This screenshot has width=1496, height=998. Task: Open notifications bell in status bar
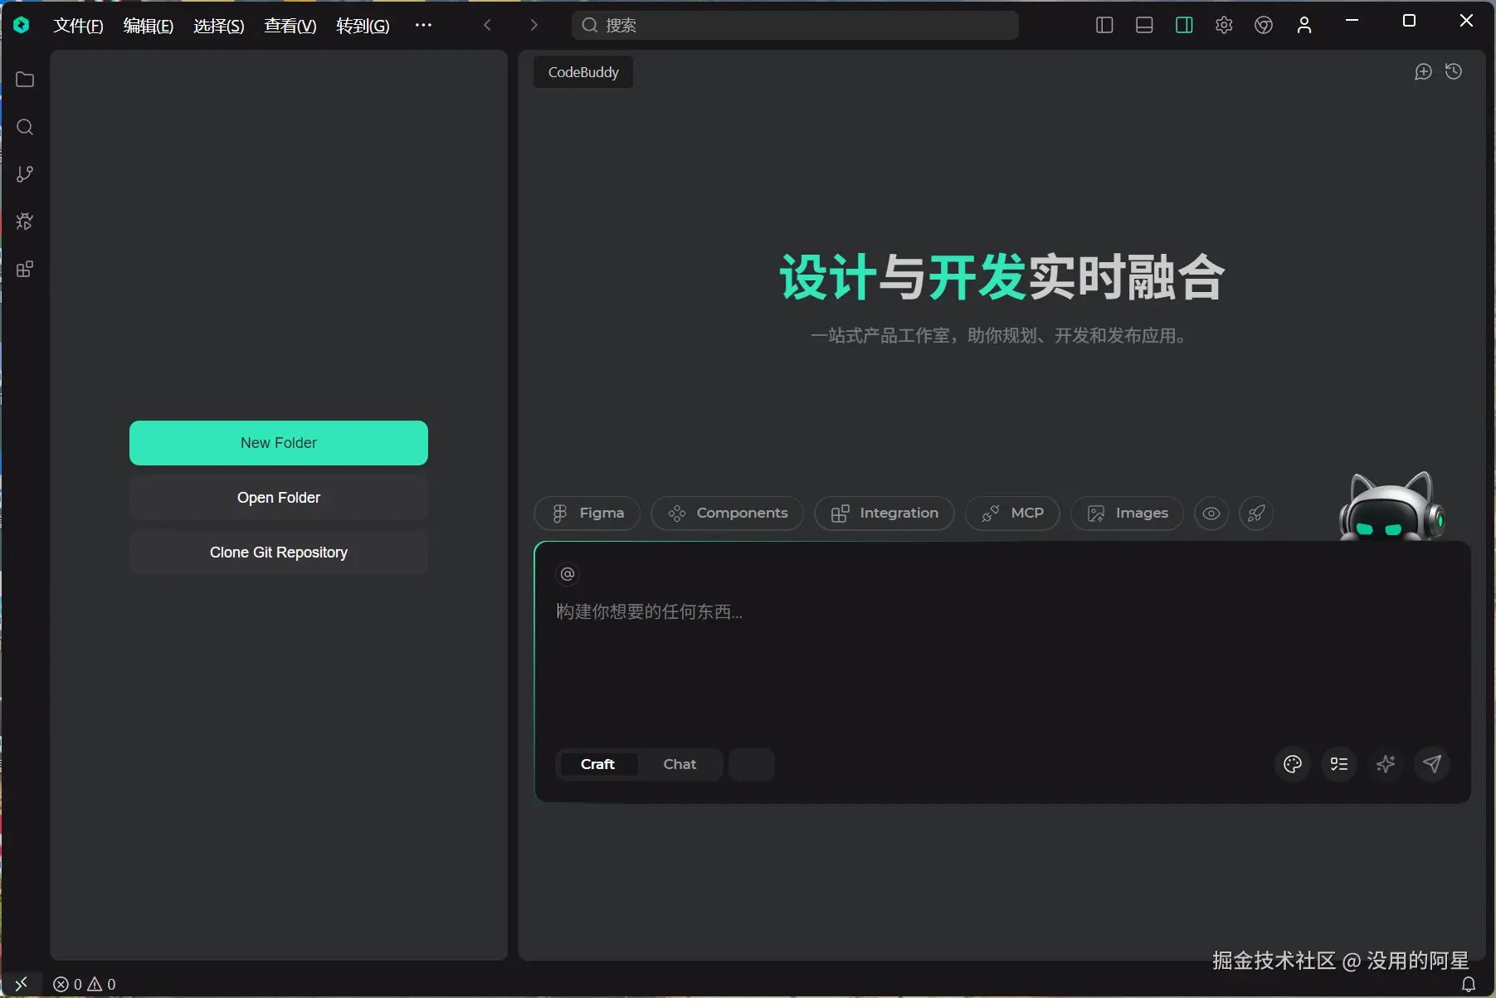click(x=1469, y=984)
